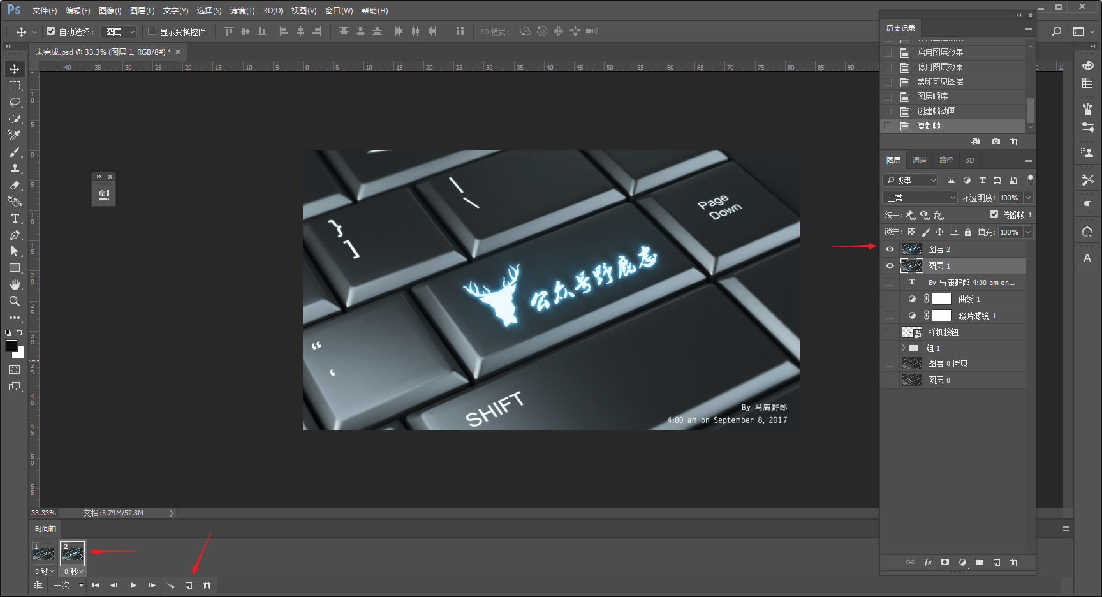The height and width of the screenshot is (597, 1102).
Task: Open the Auto-Select 图层 dropdown
Action: 119,31
